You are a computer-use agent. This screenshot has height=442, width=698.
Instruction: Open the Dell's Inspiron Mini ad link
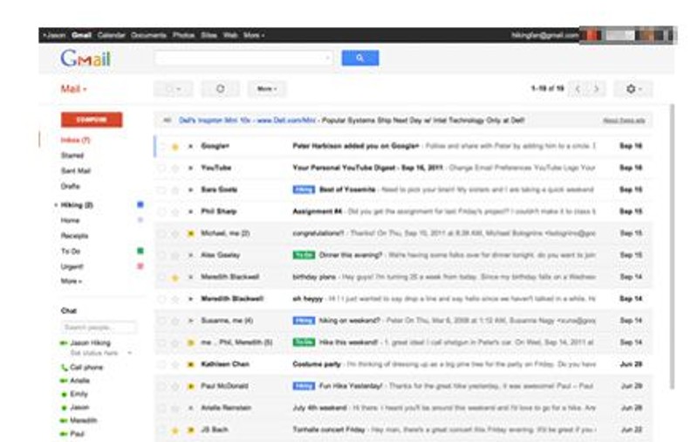click(x=247, y=121)
